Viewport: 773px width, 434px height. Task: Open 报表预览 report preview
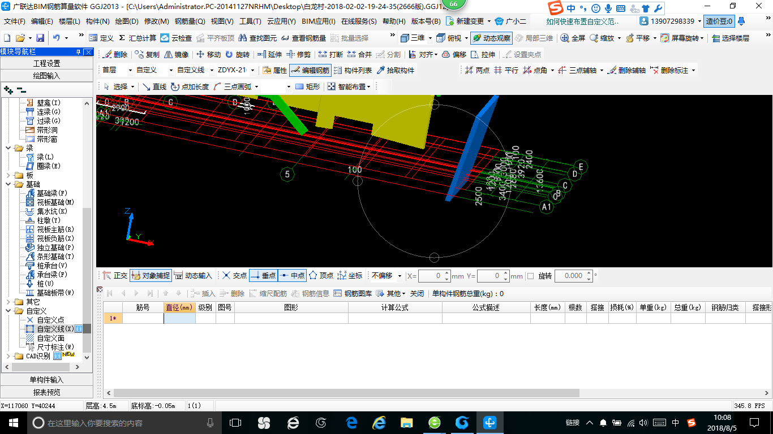[46, 392]
